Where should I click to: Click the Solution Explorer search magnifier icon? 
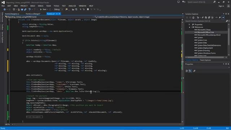(x=227, y=21)
